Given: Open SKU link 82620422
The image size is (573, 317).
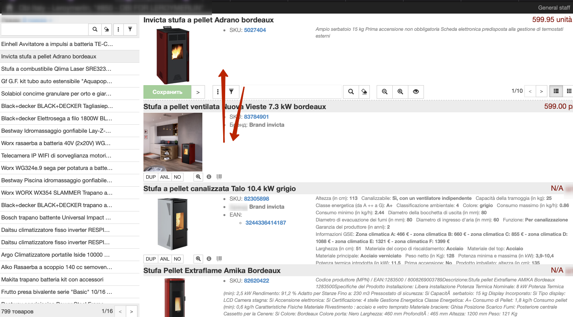Looking at the screenshot, I should point(256,281).
